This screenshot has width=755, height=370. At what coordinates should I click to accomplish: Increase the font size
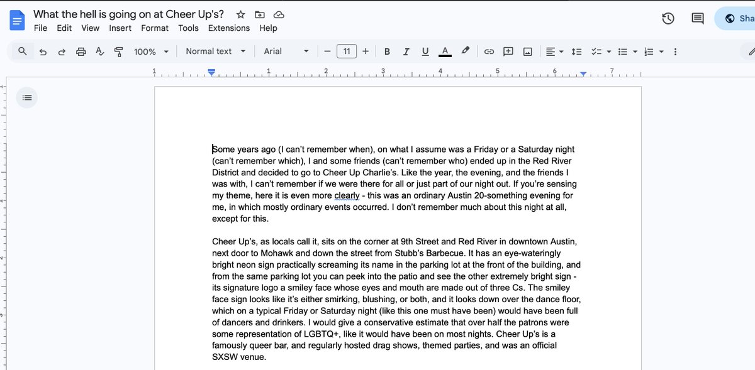coord(366,52)
